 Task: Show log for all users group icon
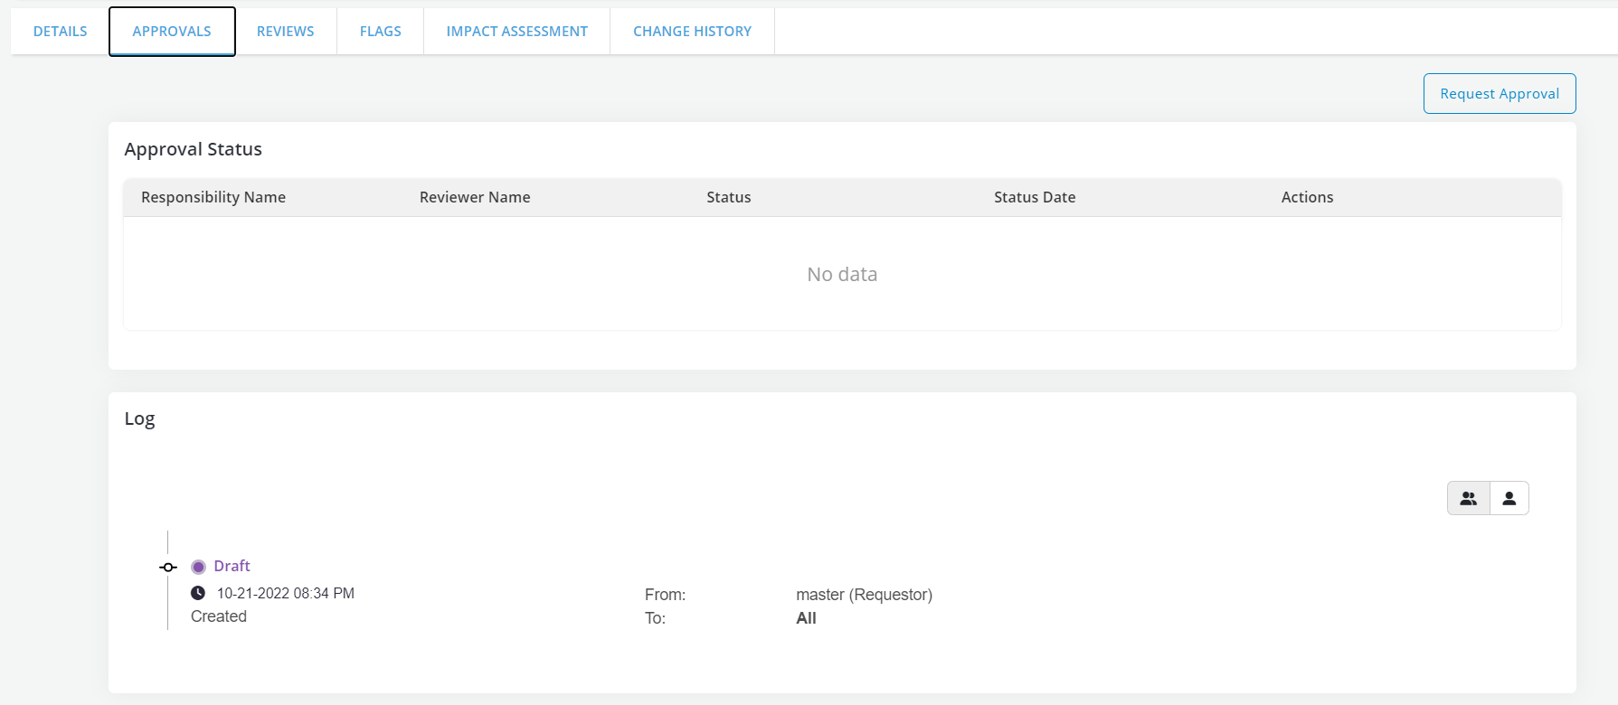(x=1468, y=498)
